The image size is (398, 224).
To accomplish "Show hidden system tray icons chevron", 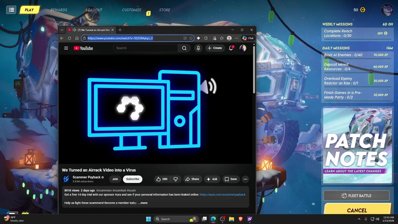I will click(x=359, y=219).
